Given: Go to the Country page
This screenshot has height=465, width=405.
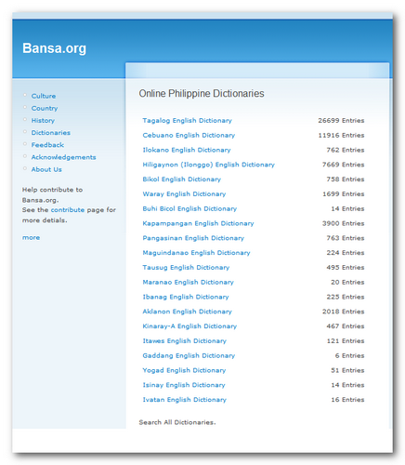Looking at the screenshot, I should pyautogui.click(x=45, y=108).
